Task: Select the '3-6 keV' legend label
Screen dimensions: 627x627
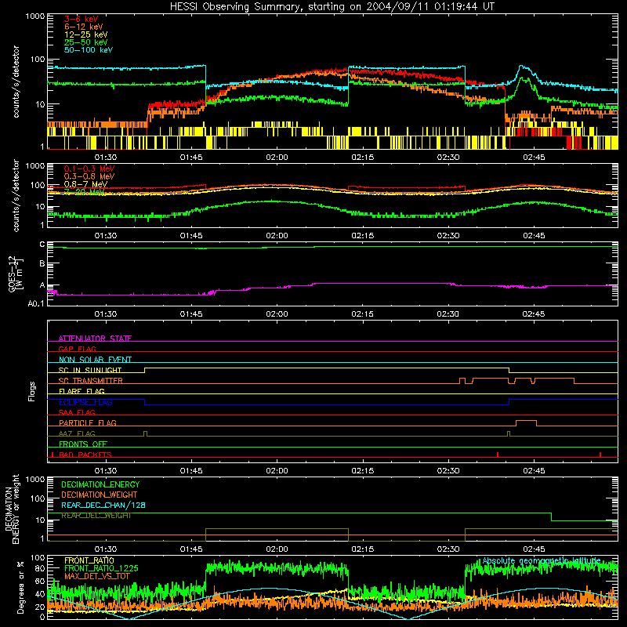Action: point(81,19)
